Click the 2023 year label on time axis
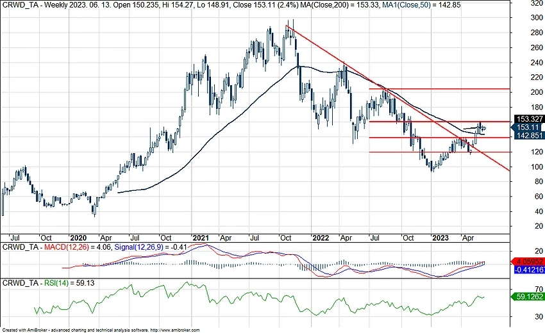 click(x=440, y=238)
